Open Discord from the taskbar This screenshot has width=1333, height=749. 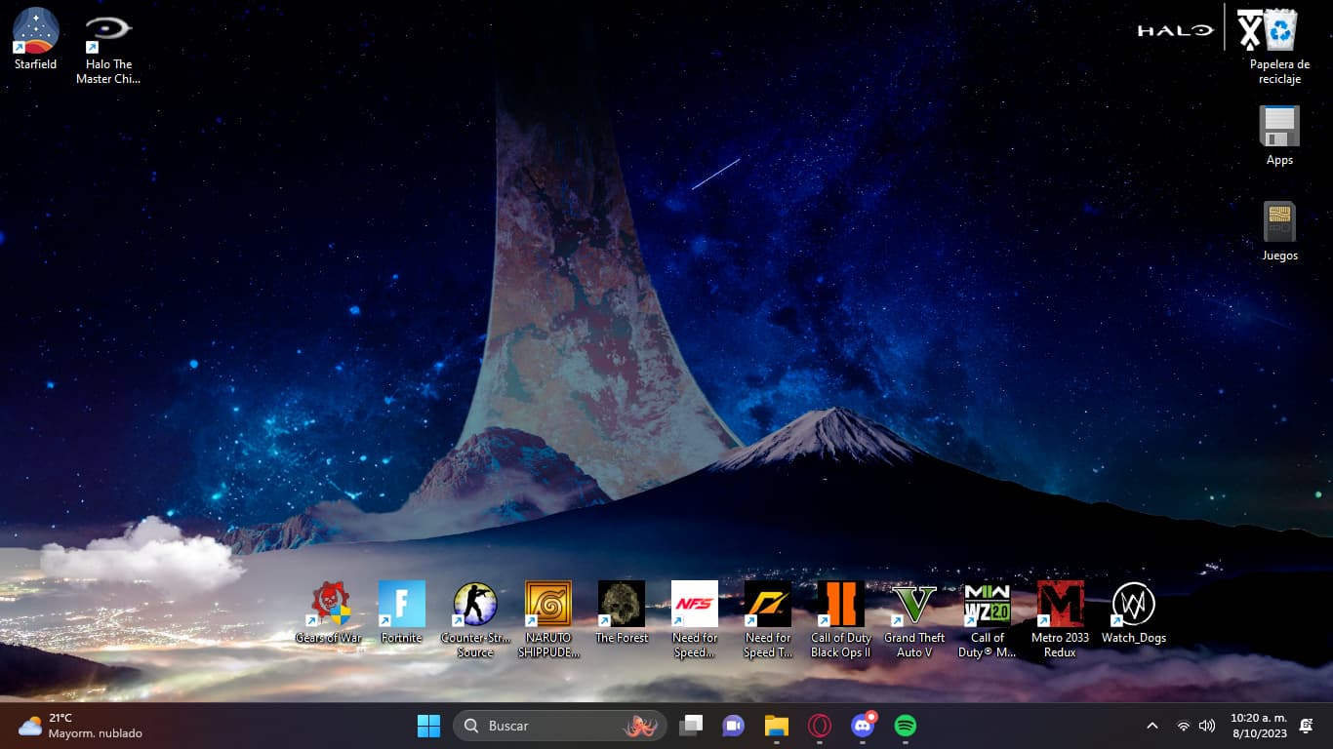tap(863, 726)
